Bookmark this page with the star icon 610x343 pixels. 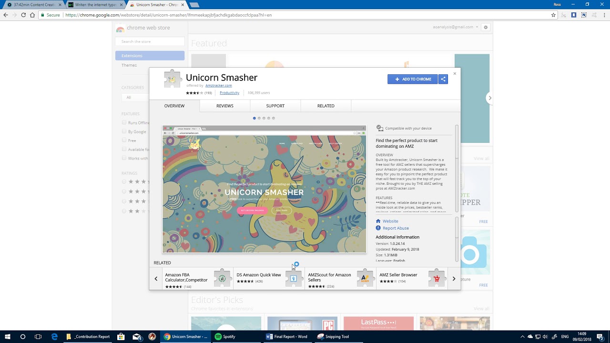[x=553, y=15]
